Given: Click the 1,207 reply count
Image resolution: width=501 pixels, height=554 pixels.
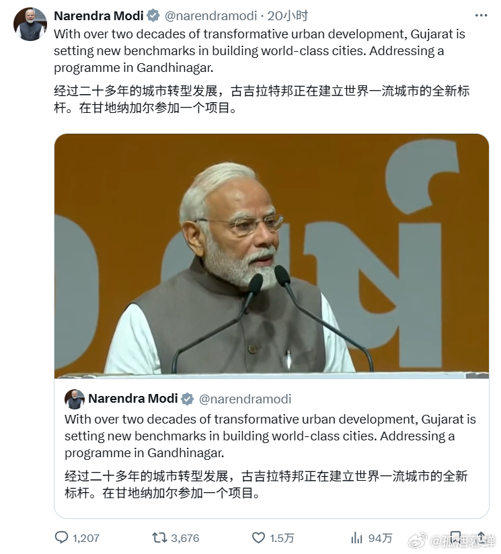Looking at the screenshot, I should 86,538.
